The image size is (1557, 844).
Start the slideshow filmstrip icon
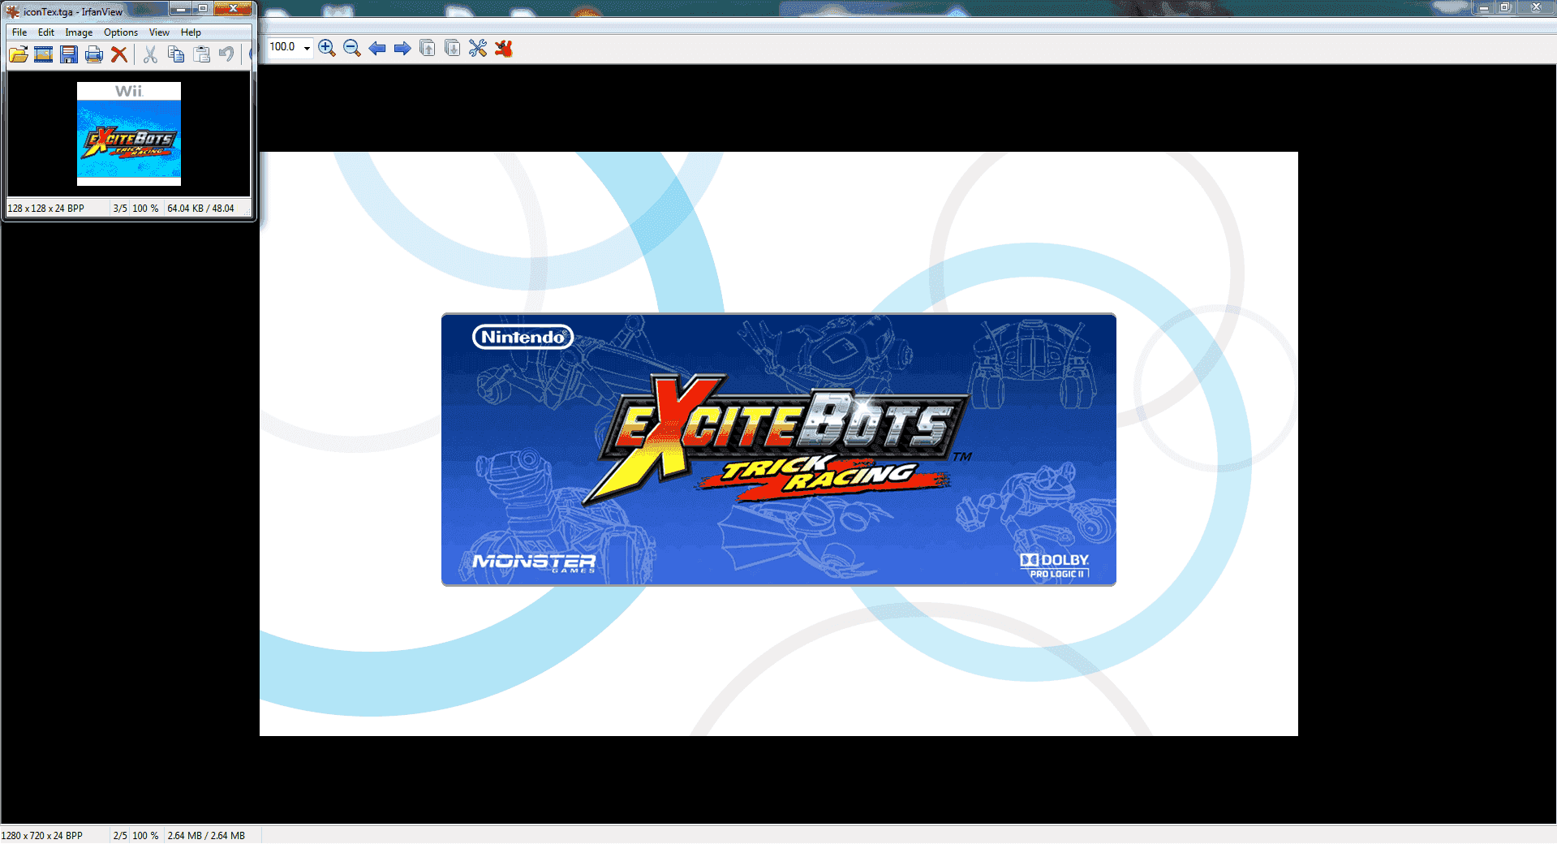(x=44, y=54)
